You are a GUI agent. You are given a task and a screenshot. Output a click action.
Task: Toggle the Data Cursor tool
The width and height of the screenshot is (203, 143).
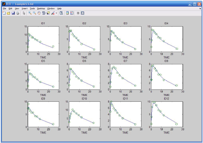48,13
